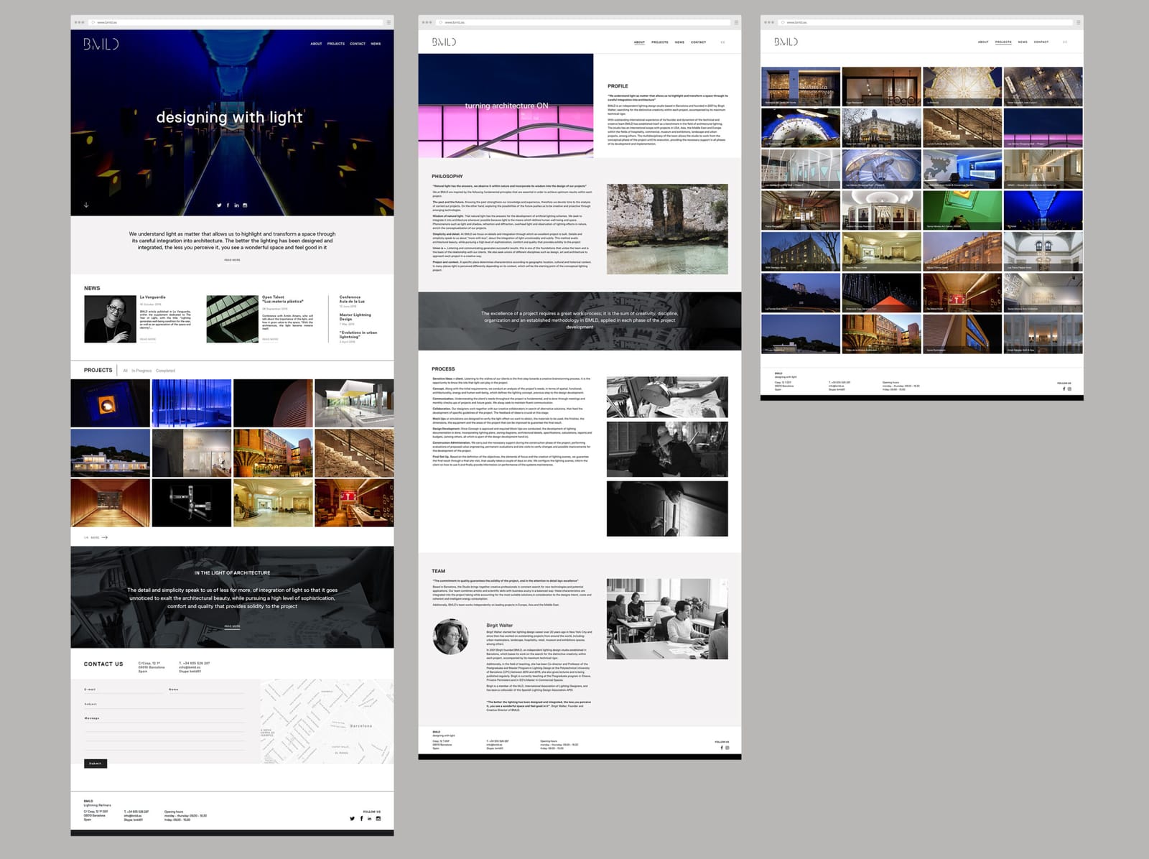The width and height of the screenshot is (1149, 859).
Task: Click the E-mail field in the contact form
Action: click(x=124, y=689)
